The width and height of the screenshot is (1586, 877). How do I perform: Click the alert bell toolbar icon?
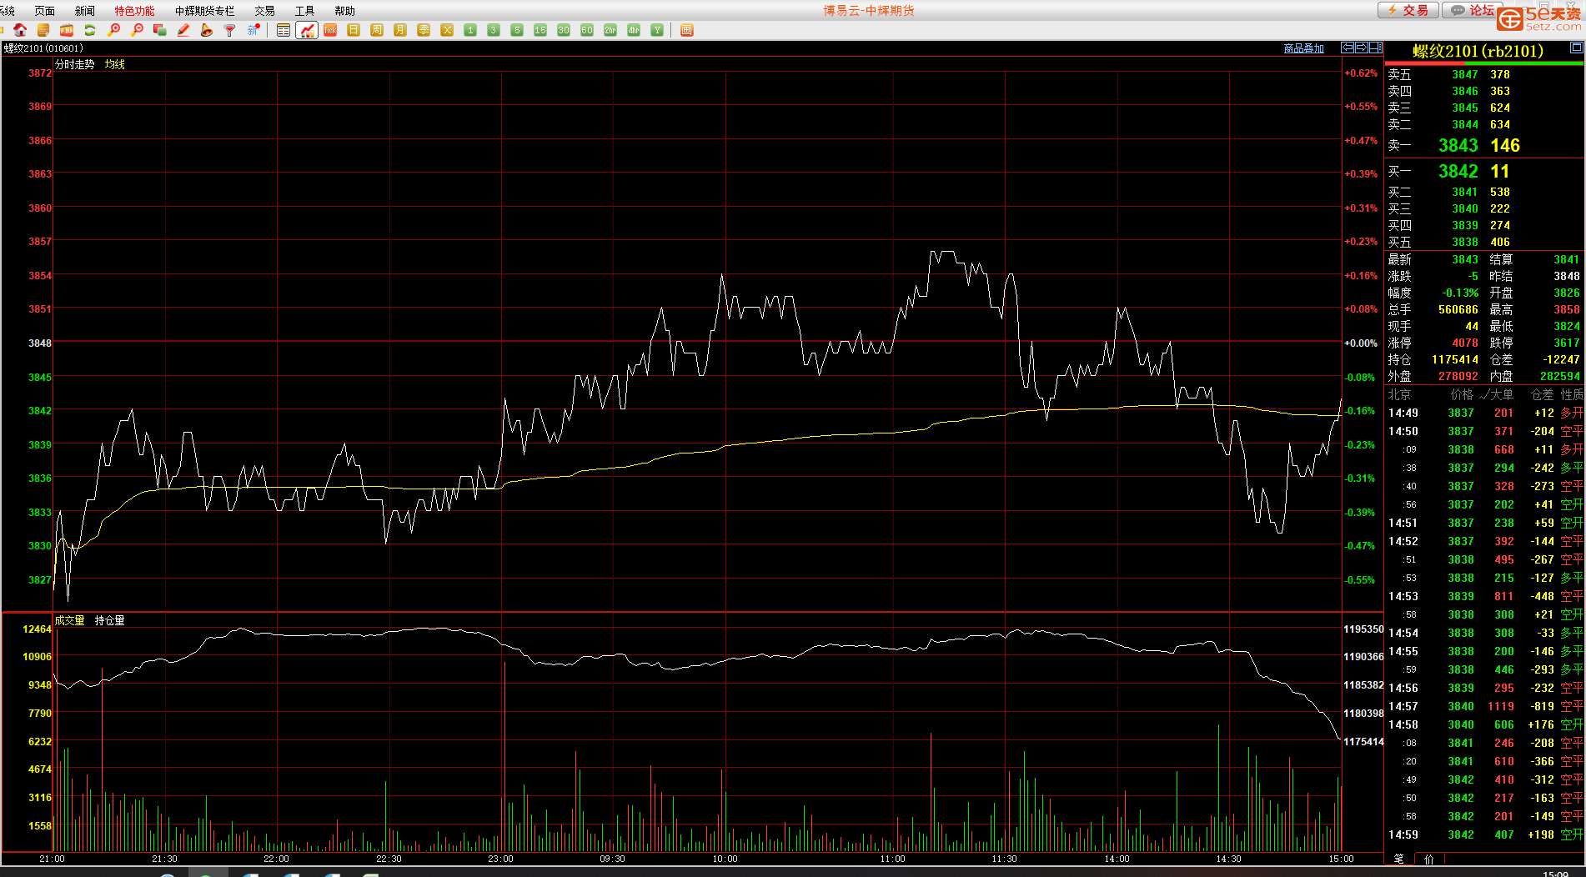(x=207, y=30)
